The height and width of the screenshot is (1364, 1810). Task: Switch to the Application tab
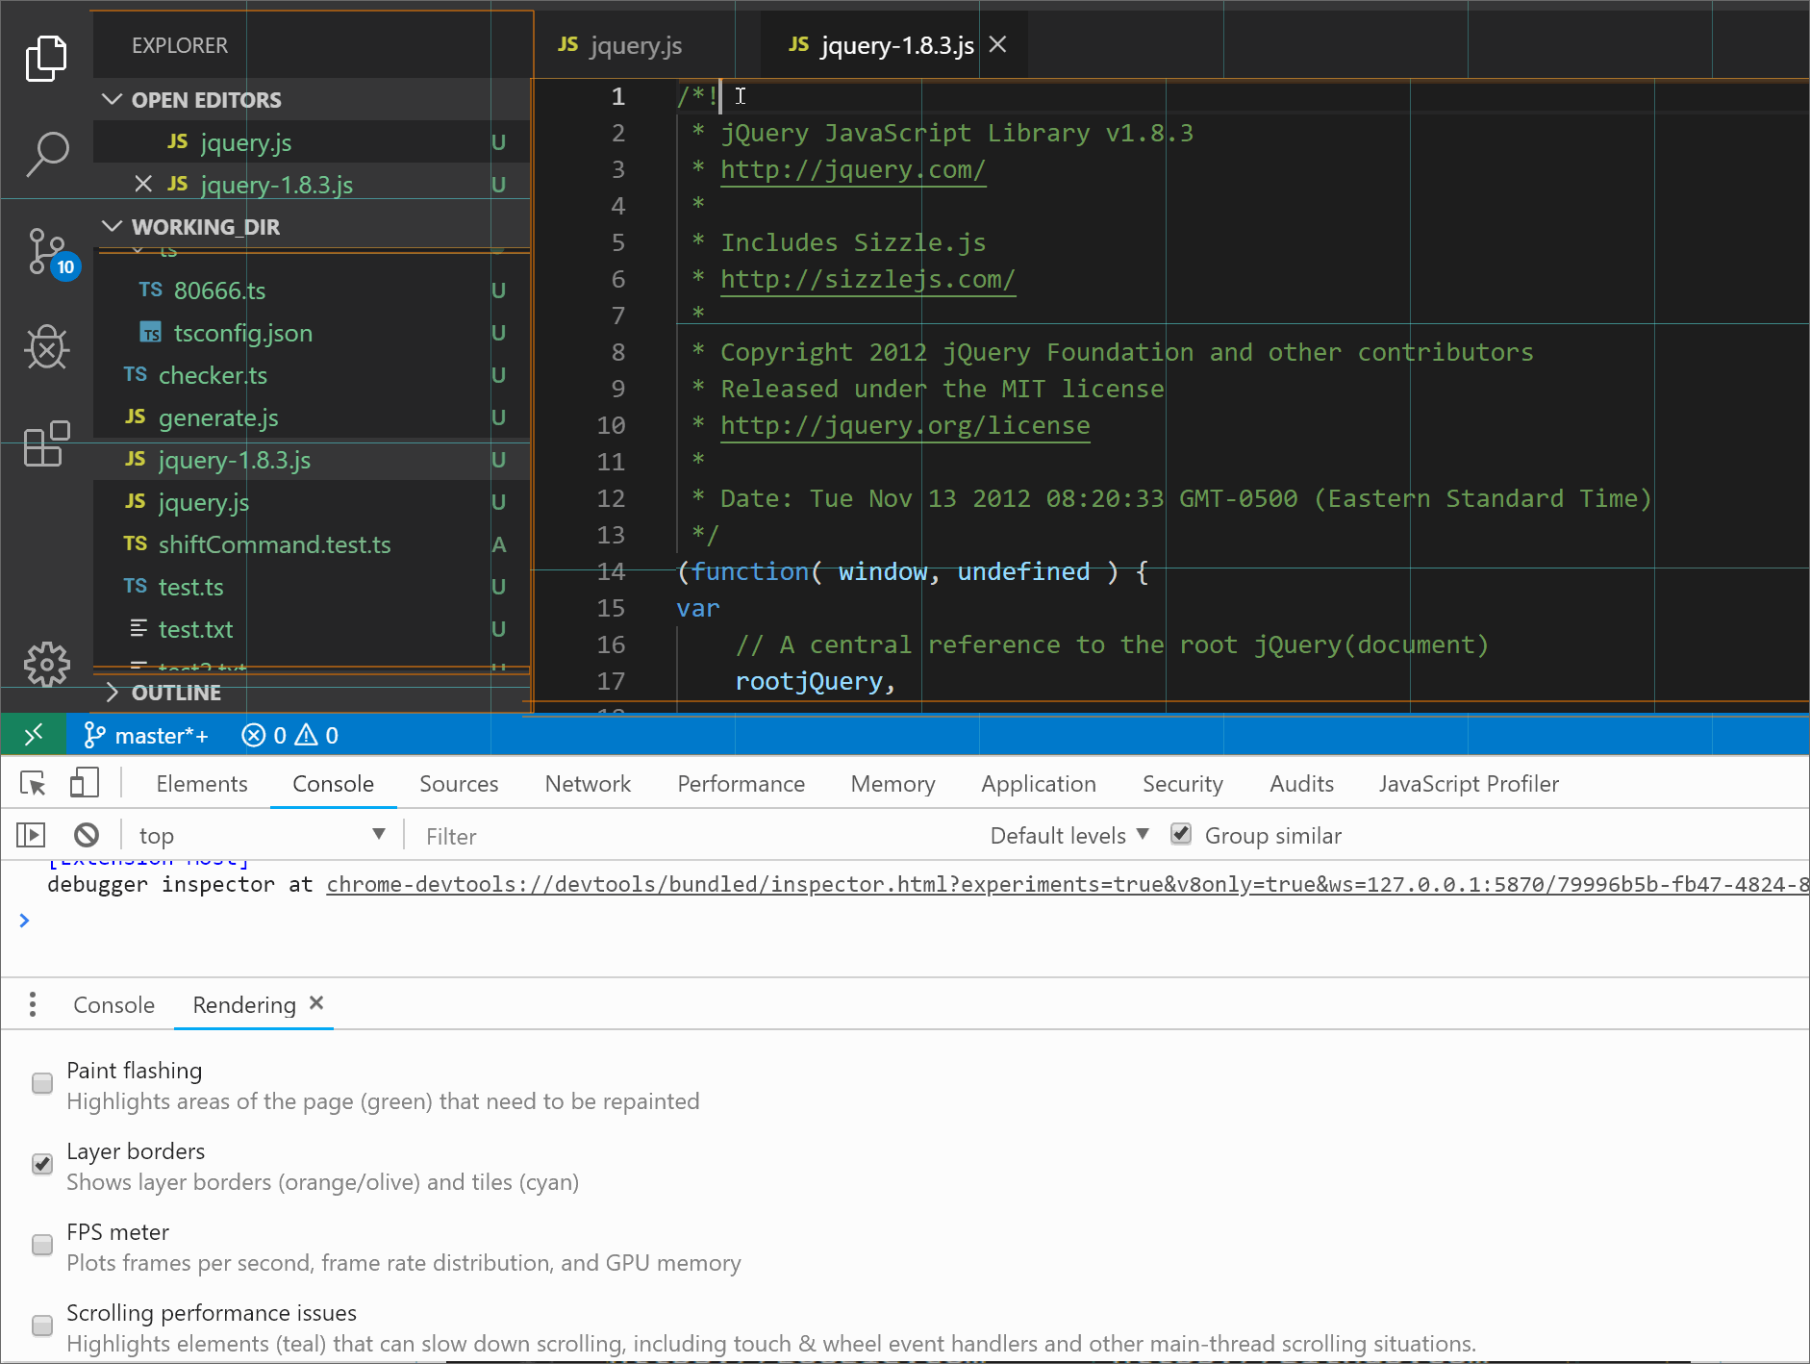(x=1039, y=784)
